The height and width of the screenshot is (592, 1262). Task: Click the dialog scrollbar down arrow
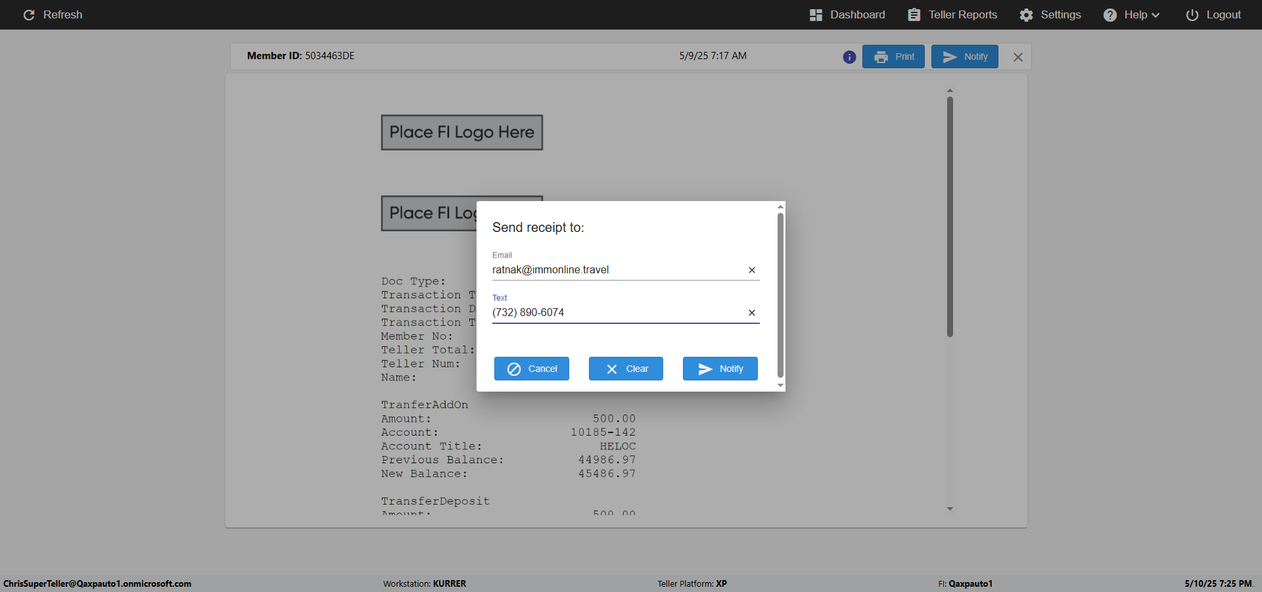tap(780, 386)
